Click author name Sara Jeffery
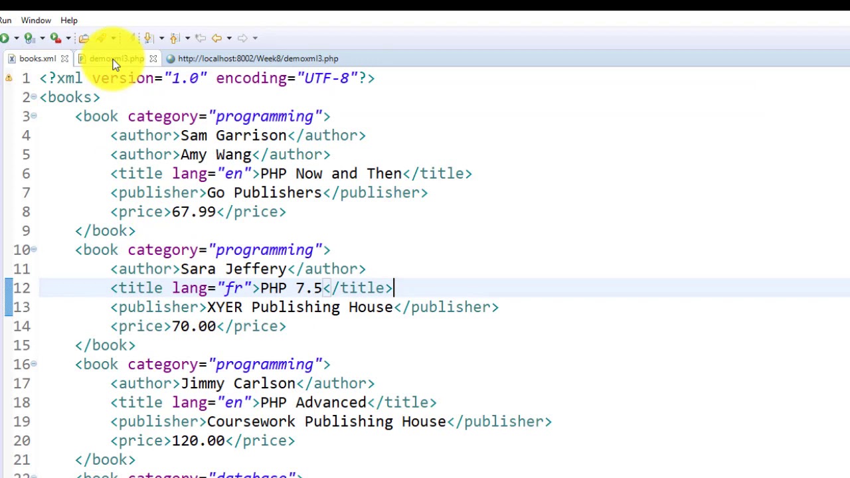The height and width of the screenshot is (478, 850). click(233, 269)
